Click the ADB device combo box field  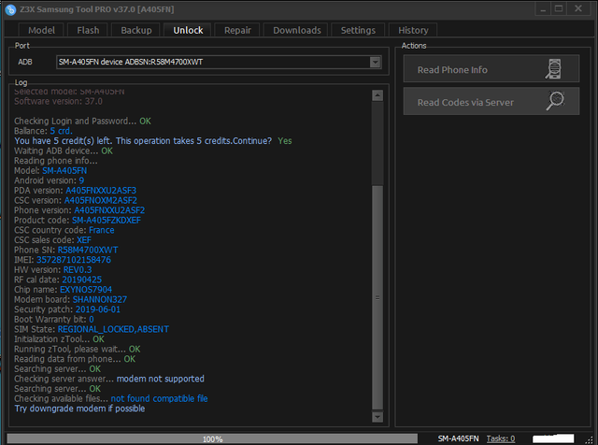click(219, 62)
